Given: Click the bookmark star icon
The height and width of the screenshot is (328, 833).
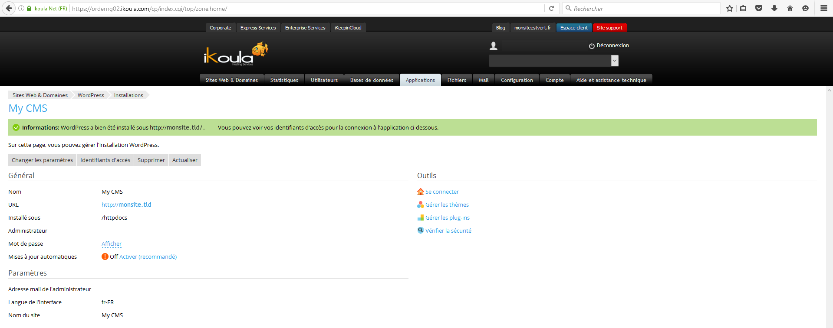Looking at the screenshot, I should coord(730,8).
